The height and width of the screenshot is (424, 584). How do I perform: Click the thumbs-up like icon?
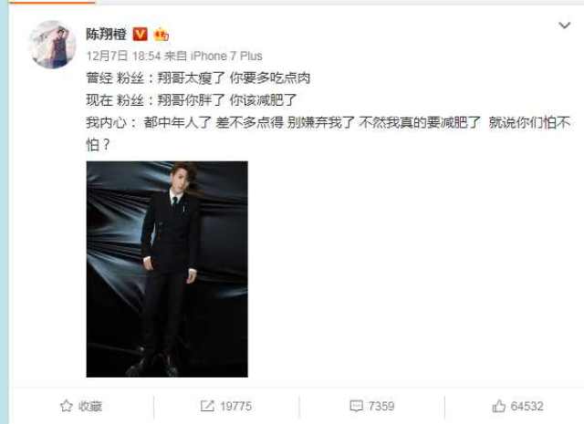499,406
